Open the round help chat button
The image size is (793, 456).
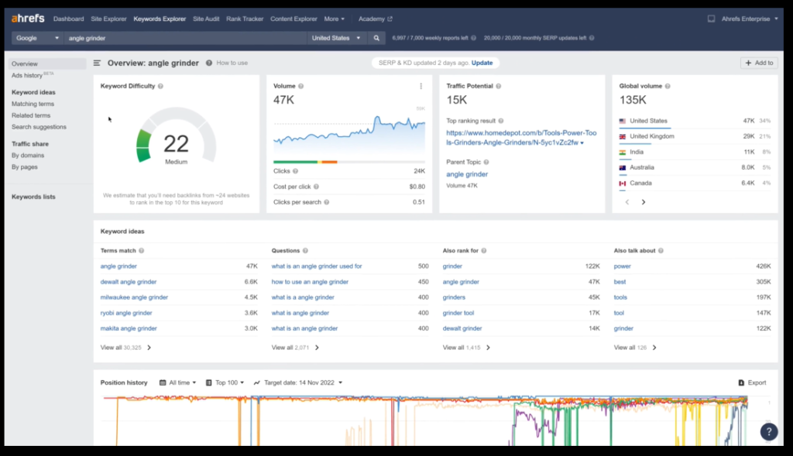(769, 432)
